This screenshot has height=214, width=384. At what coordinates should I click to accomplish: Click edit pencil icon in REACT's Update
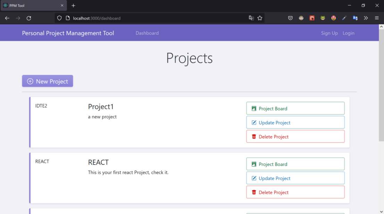click(254, 178)
